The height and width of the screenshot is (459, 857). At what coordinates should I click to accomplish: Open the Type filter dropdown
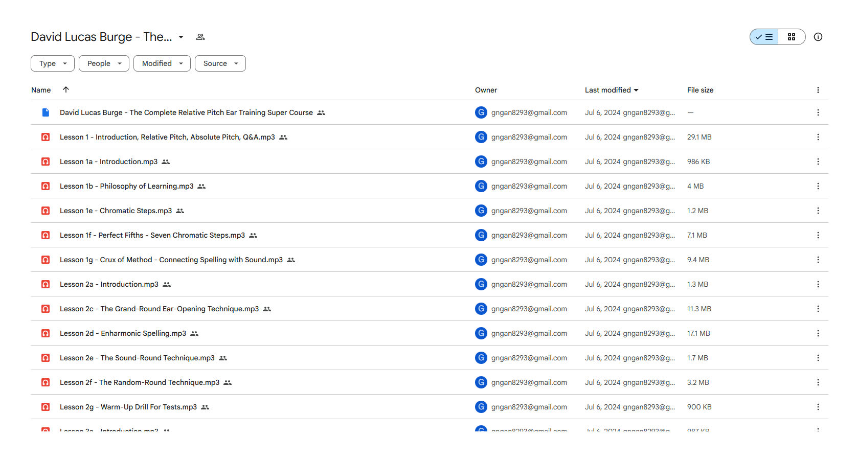tap(53, 63)
